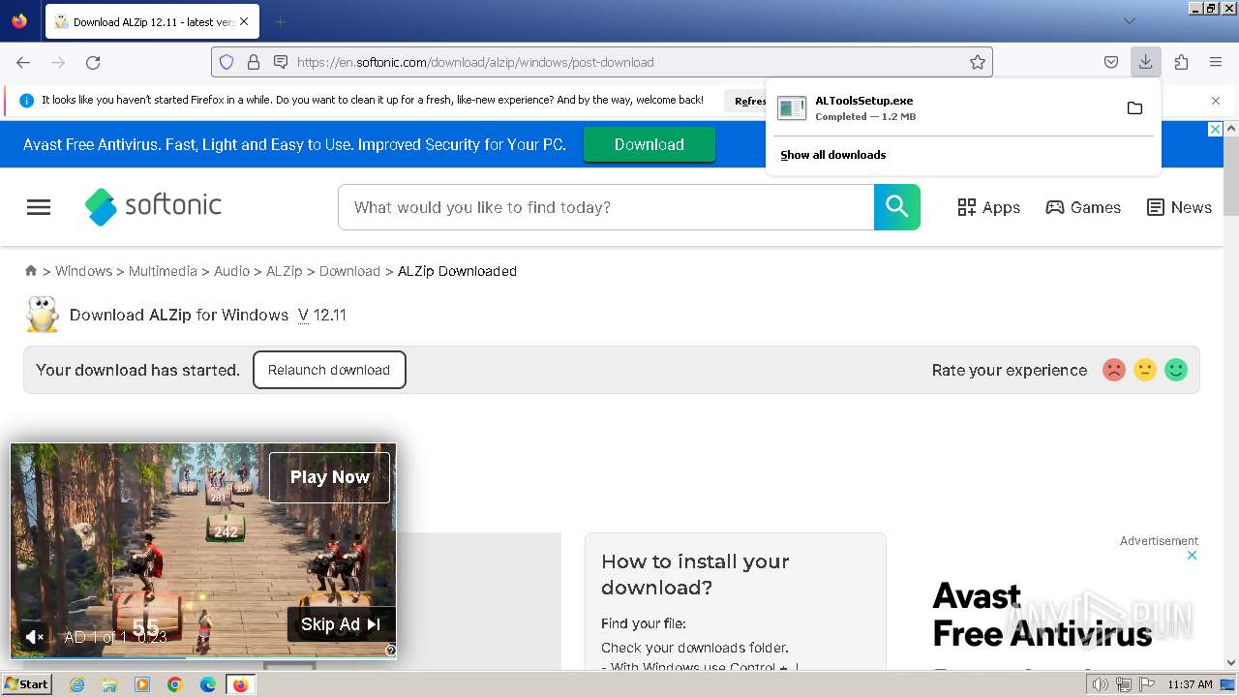Viewport: 1239px width, 697px height.
Task: Open File Explorer from taskbar
Action: pyautogui.click(x=109, y=684)
